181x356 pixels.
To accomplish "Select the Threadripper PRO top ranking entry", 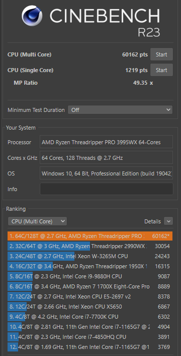I will click(x=90, y=236).
